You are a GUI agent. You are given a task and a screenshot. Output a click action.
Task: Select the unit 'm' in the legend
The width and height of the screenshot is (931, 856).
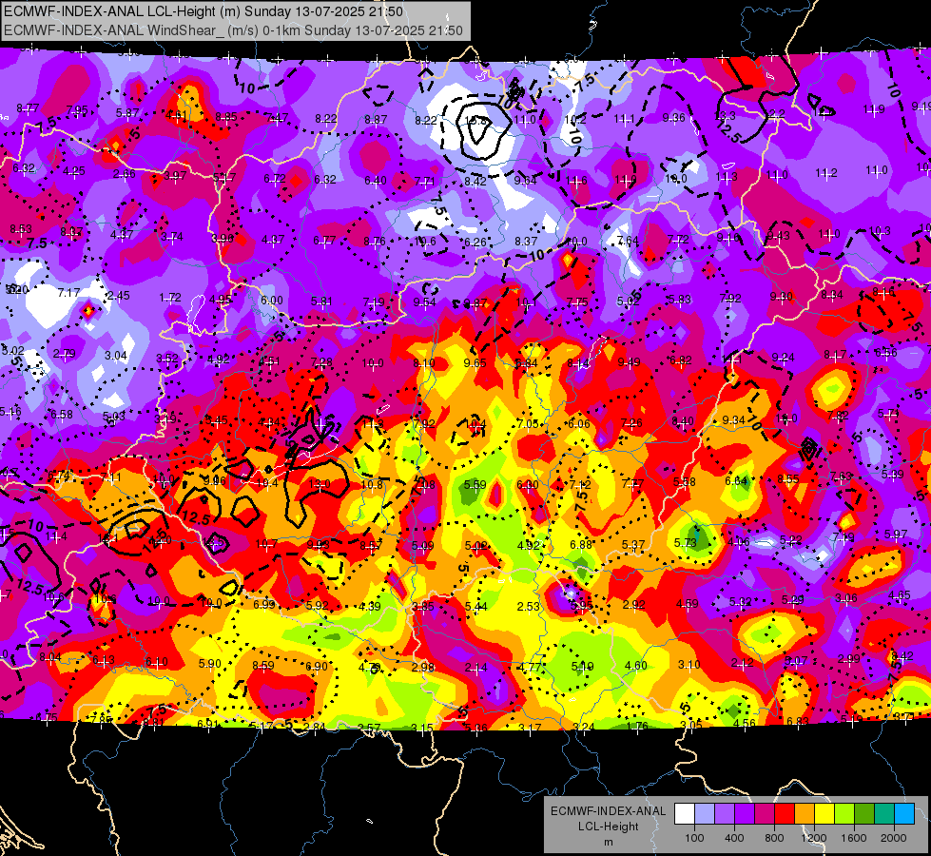coord(608,843)
